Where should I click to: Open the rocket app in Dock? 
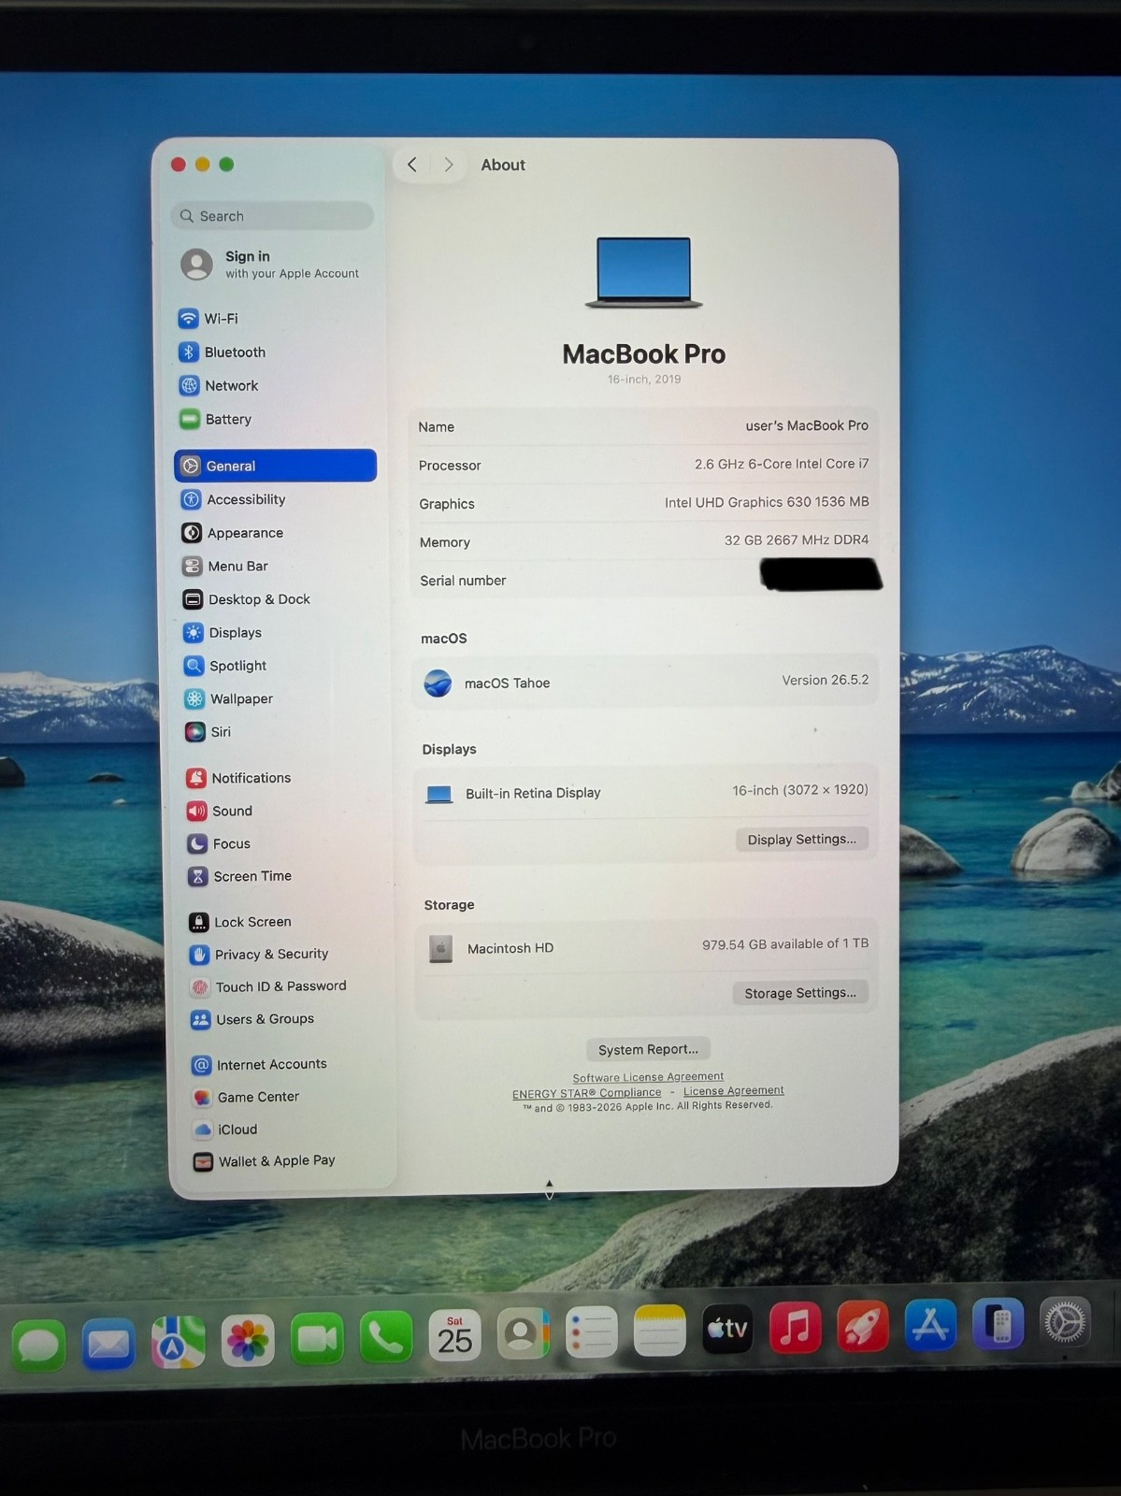tap(863, 1327)
